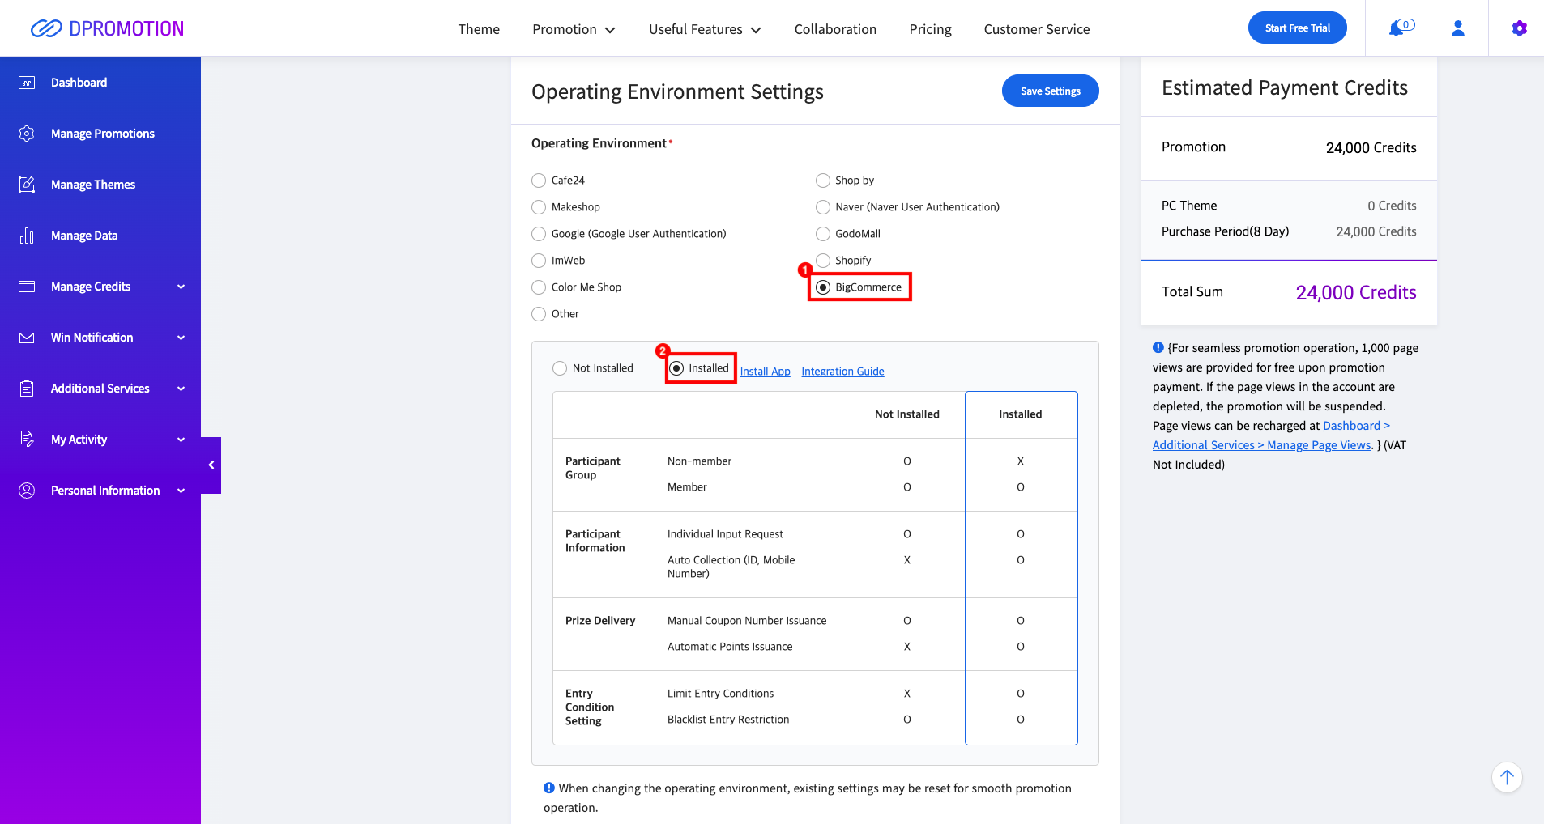Select Google User Authentication radio option
Viewport: 1544px width, 824px height.
tap(539, 234)
